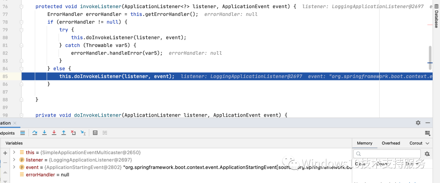Click the Run to Cursor icon
This screenshot has height=183, width=440.
83,133
